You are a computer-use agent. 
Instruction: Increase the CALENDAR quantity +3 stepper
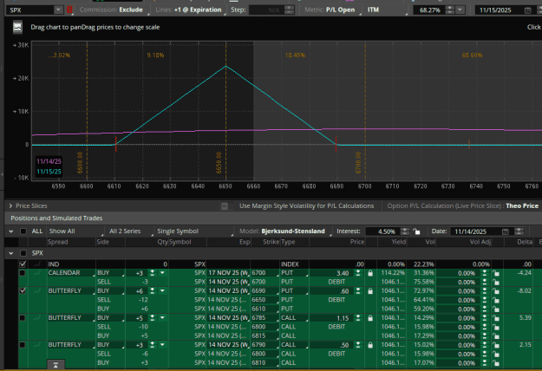point(153,271)
